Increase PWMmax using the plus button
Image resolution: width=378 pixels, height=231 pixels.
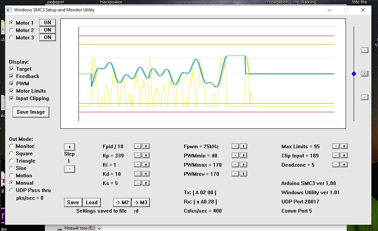tap(244, 165)
